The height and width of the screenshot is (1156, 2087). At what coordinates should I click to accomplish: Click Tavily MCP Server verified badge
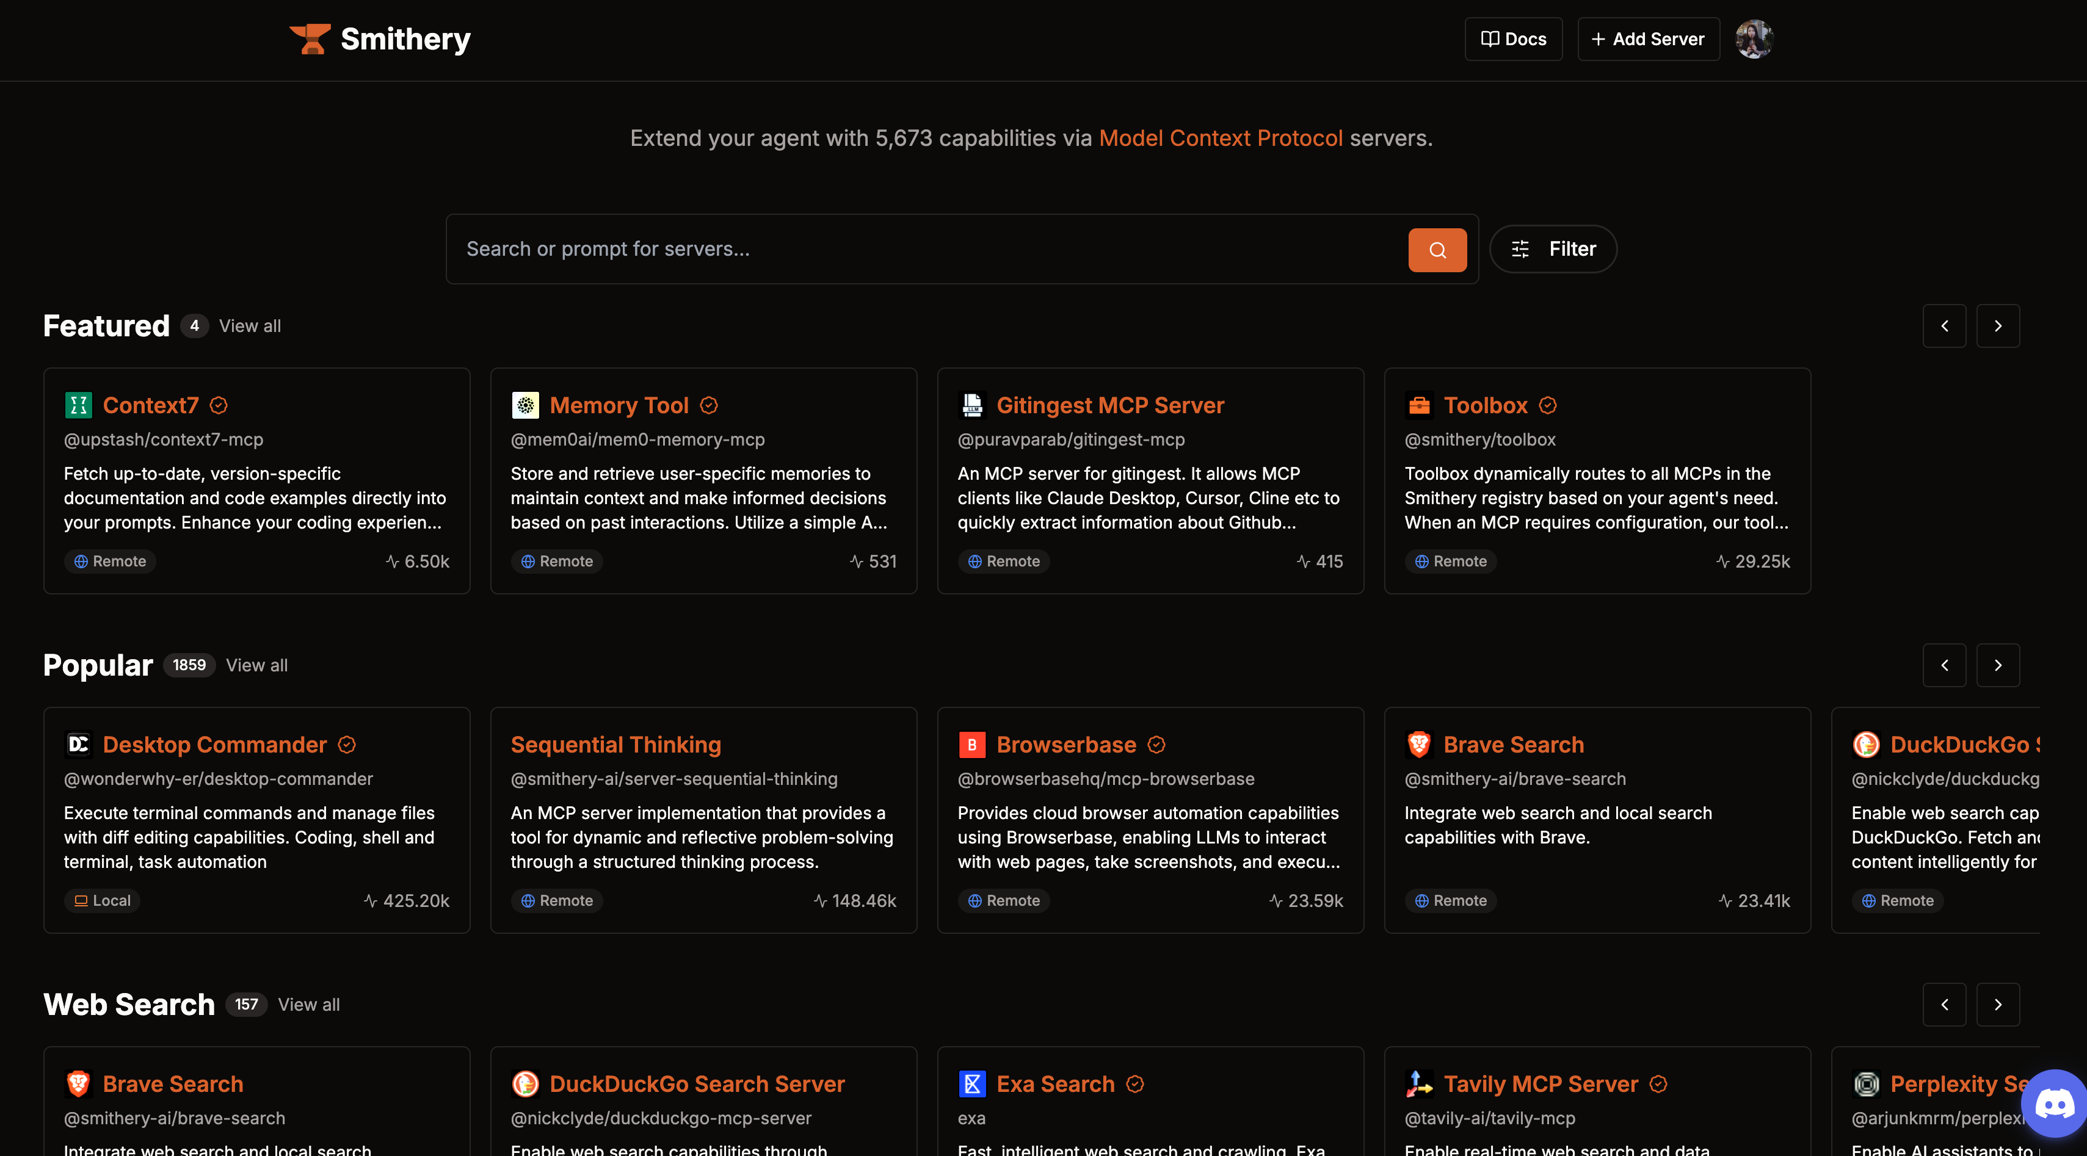1658,1084
